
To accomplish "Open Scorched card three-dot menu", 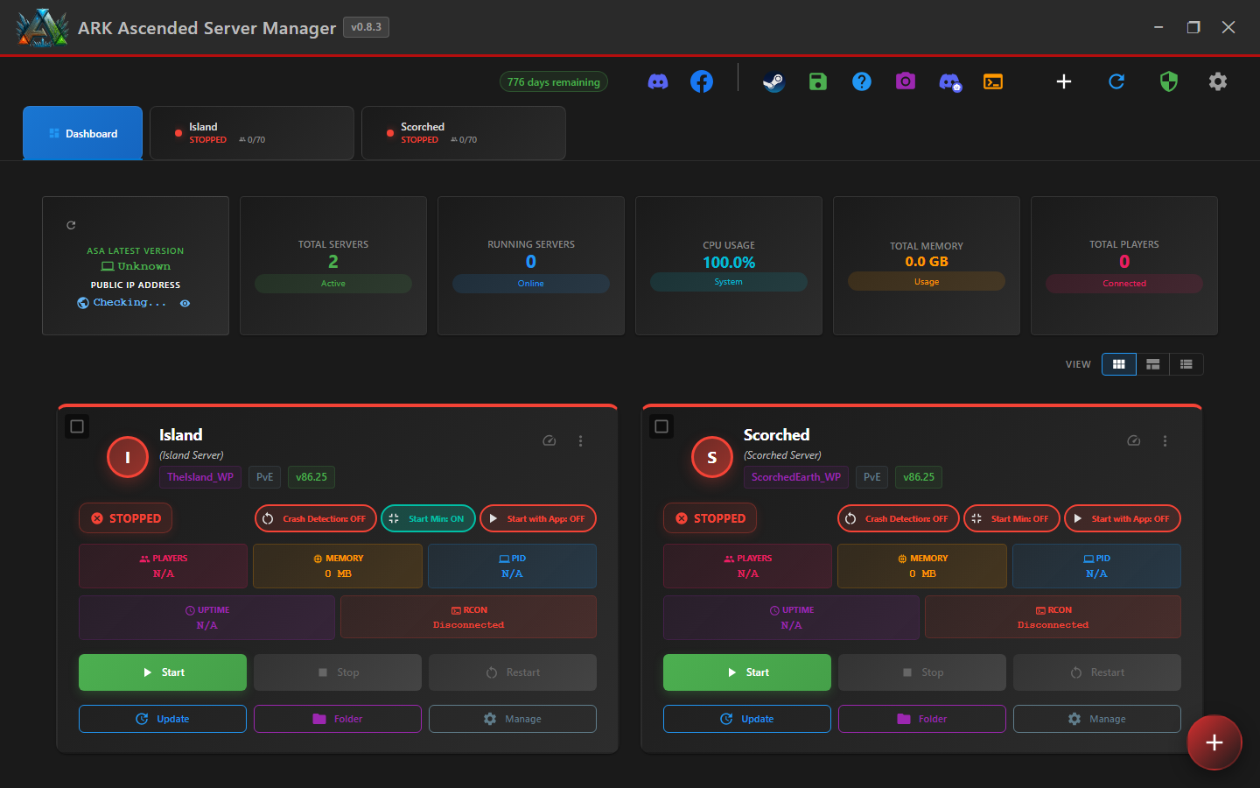I will (x=1165, y=440).
